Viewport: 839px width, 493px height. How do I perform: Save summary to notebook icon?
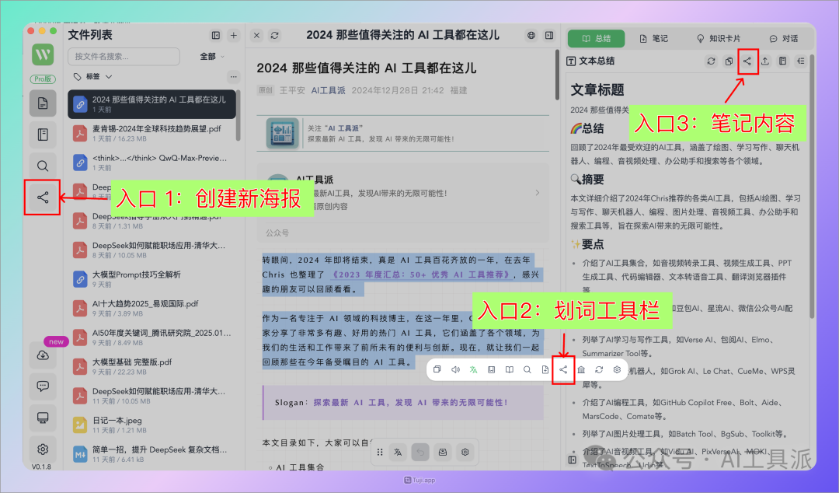click(783, 61)
